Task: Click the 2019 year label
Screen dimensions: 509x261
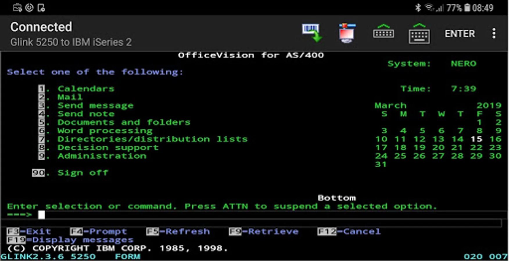Action: pos(489,105)
